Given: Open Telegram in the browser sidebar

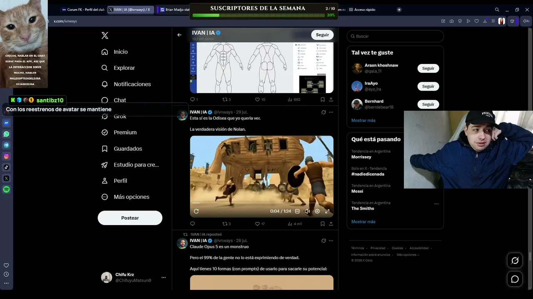Looking at the screenshot, I should 6,145.
